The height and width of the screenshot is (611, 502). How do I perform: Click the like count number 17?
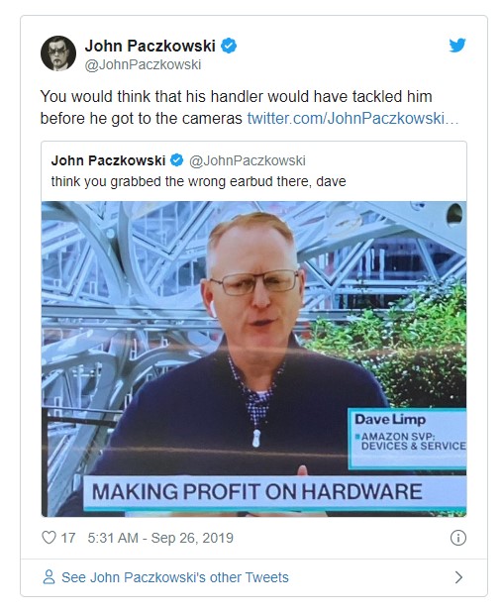[x=67, y=538]
